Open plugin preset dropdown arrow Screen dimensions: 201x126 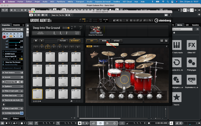tap(72, 15)
